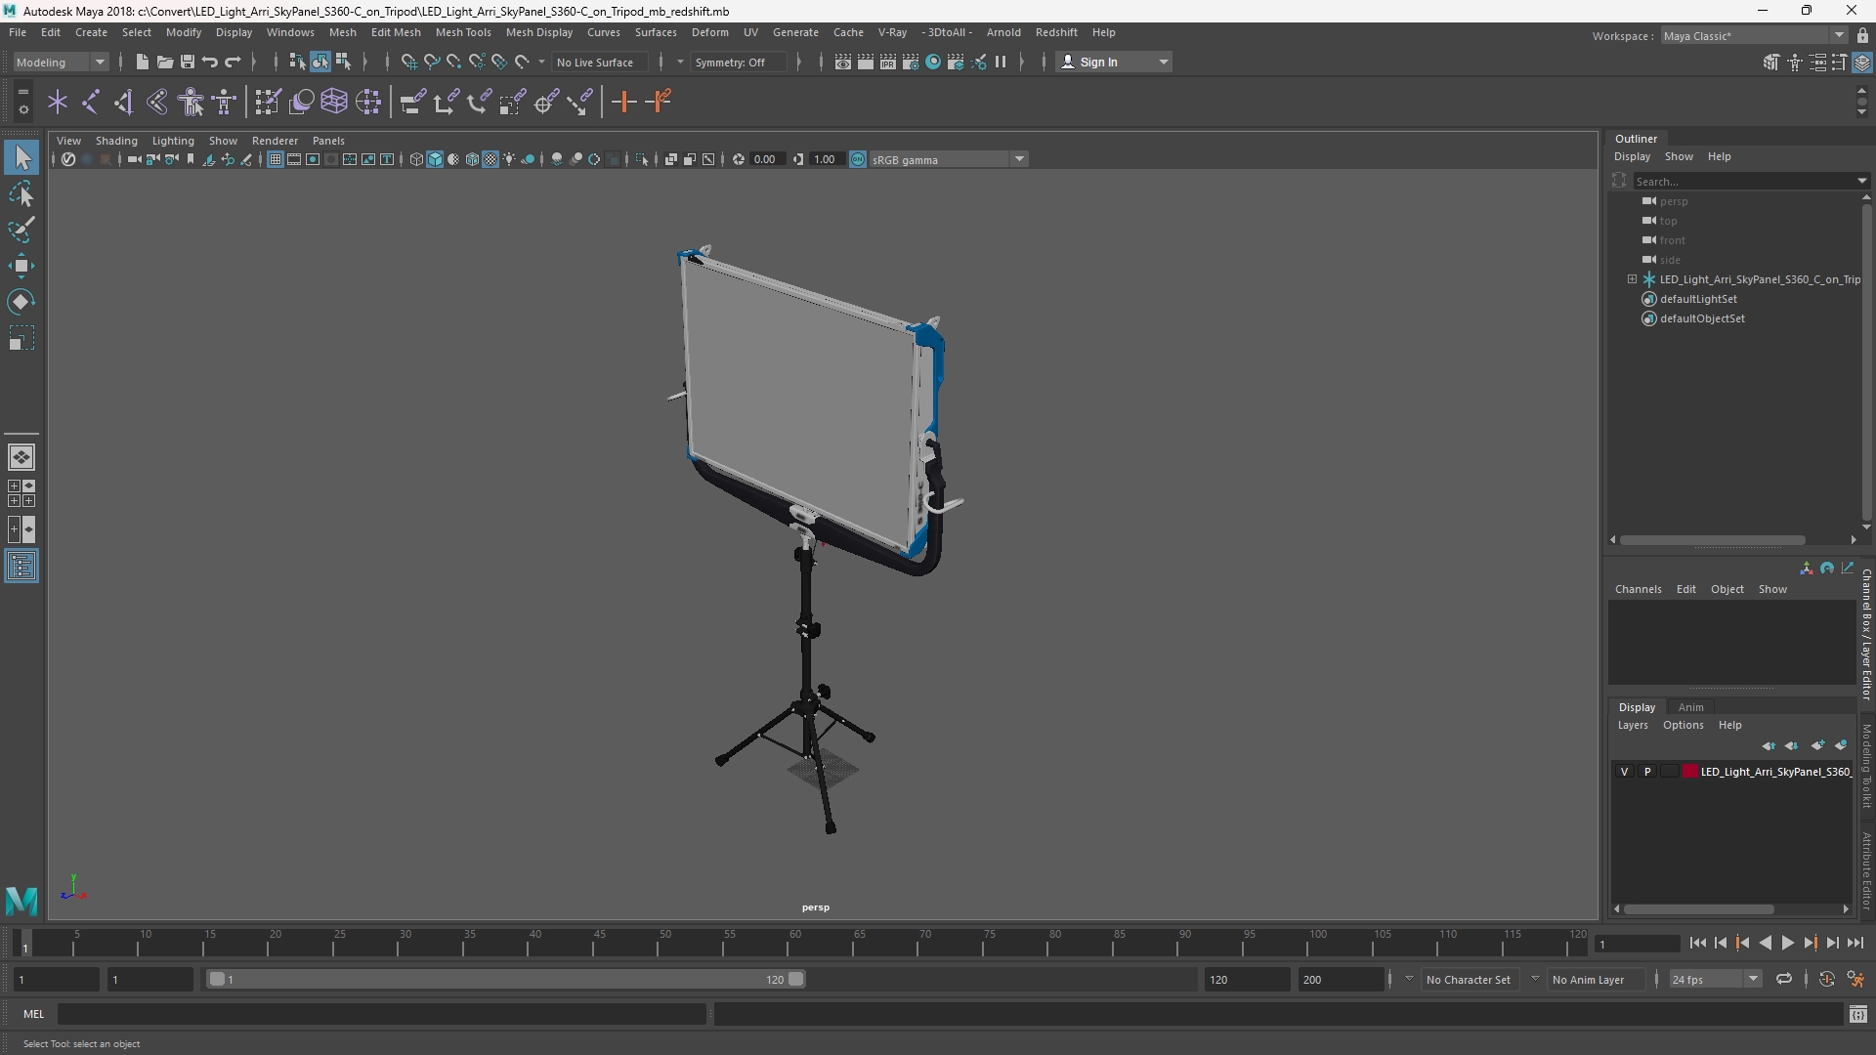Click the lattice deformer shelf icon
The height and width of the screenshot is (1055, 1876).
(x=334, y=102)
